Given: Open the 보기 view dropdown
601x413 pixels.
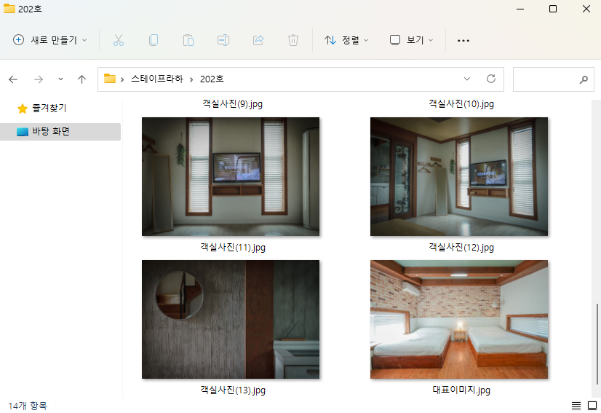Looking at the screenshot, I should pos(411,40).
